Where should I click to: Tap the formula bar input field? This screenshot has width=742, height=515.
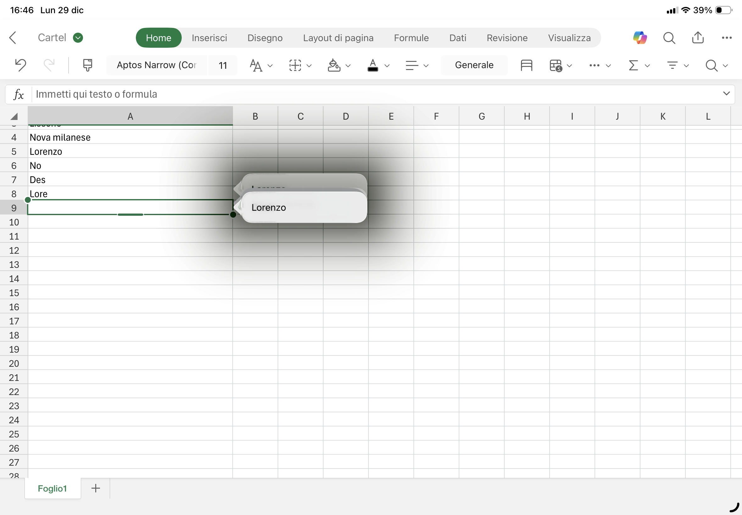coord(376,94)
